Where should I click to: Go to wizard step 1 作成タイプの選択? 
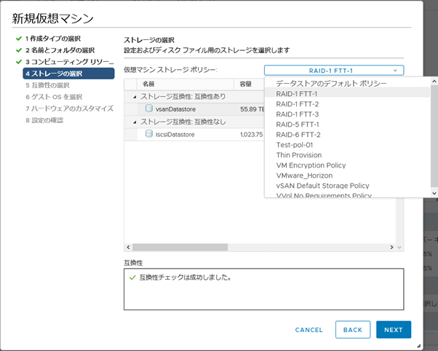tap(52, 38)
